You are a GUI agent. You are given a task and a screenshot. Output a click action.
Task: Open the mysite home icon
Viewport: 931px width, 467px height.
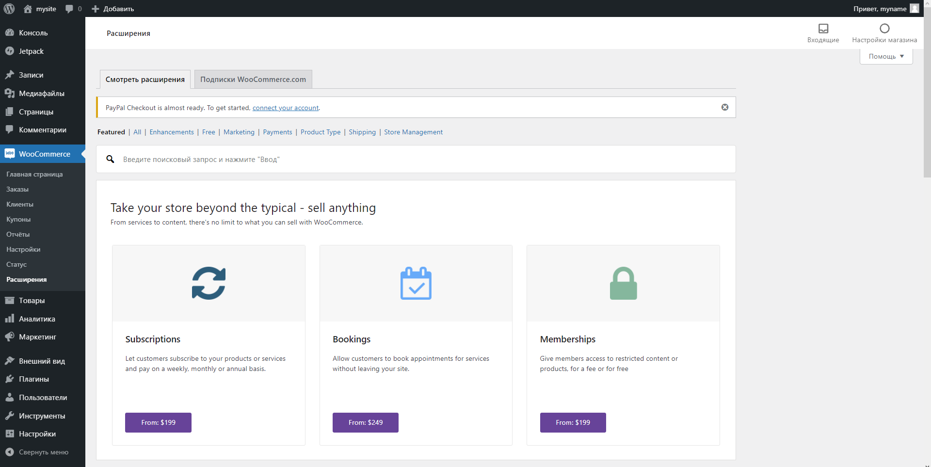(28, 9)
